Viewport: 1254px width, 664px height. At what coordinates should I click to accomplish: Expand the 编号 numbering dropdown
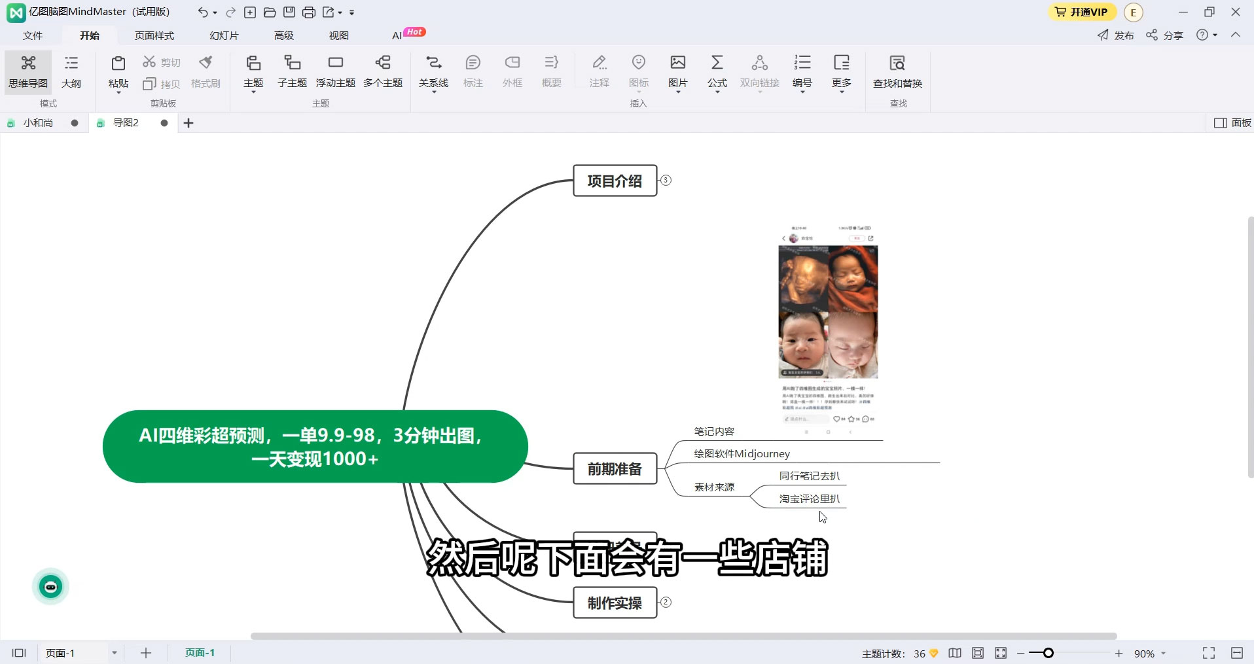802,92
